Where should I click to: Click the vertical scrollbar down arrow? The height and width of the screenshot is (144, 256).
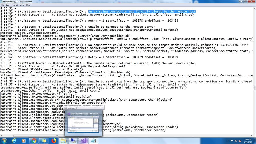tap(254, 133)
